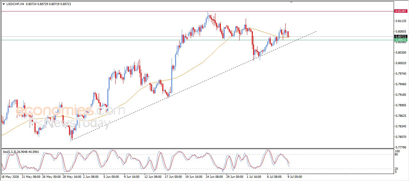Viewport: 409px width, 181px height.
Task: Click the gray chart shift triangle marker
Action: [x=291, y=3]
